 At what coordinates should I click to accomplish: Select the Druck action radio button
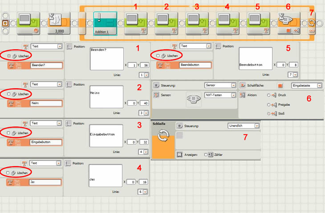point(267,95)
